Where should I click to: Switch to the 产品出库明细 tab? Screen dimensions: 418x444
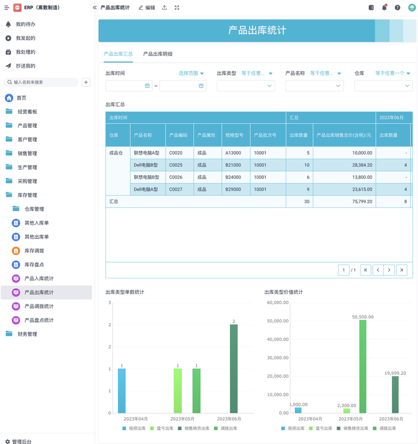(x=157, y=54)
